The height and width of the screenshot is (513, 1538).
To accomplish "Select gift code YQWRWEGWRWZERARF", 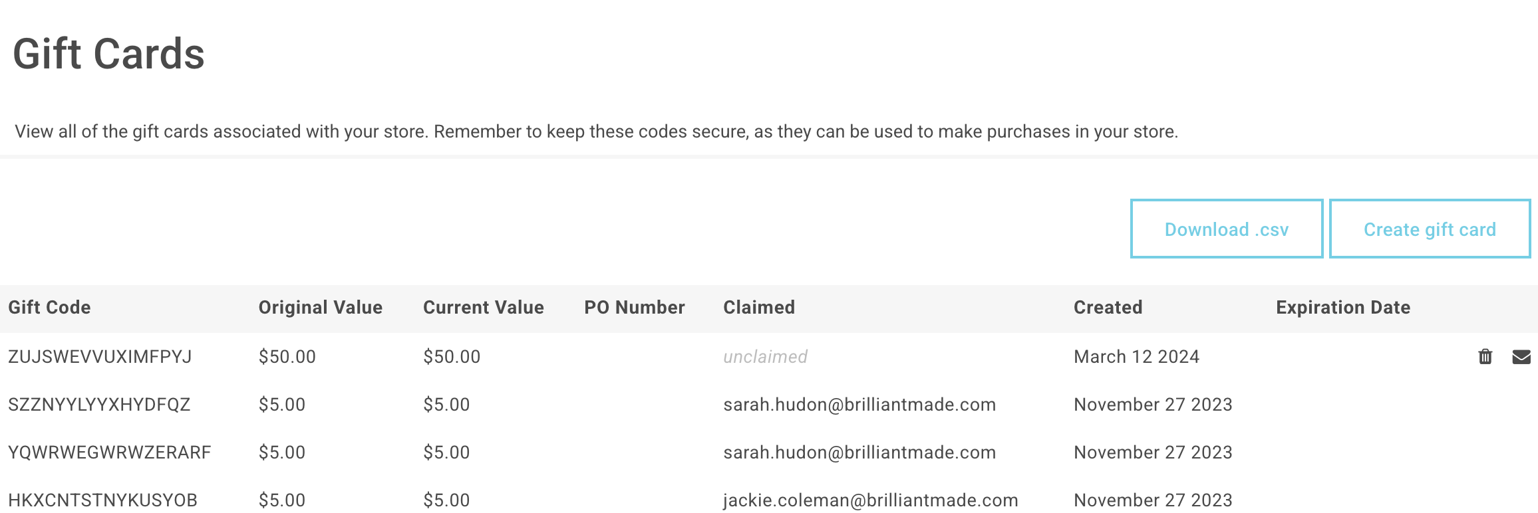I will (109, 453).
